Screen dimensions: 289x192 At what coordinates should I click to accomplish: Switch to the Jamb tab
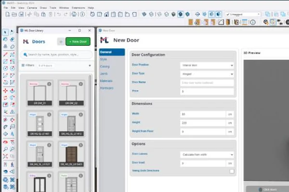click(112, 74)
